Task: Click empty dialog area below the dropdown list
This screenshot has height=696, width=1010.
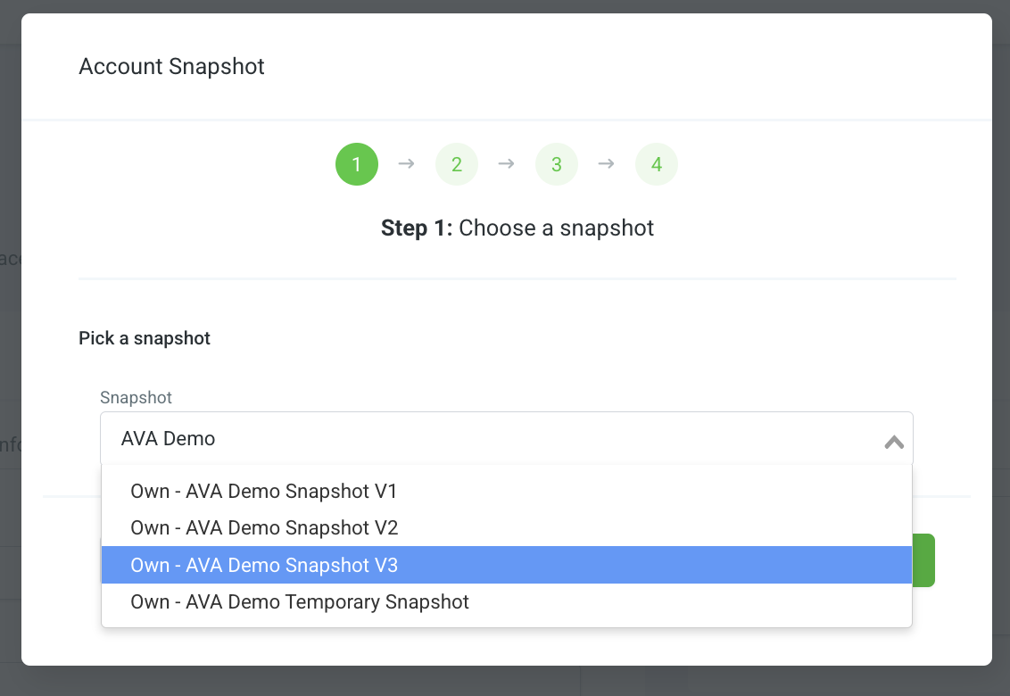Action: 506,646
